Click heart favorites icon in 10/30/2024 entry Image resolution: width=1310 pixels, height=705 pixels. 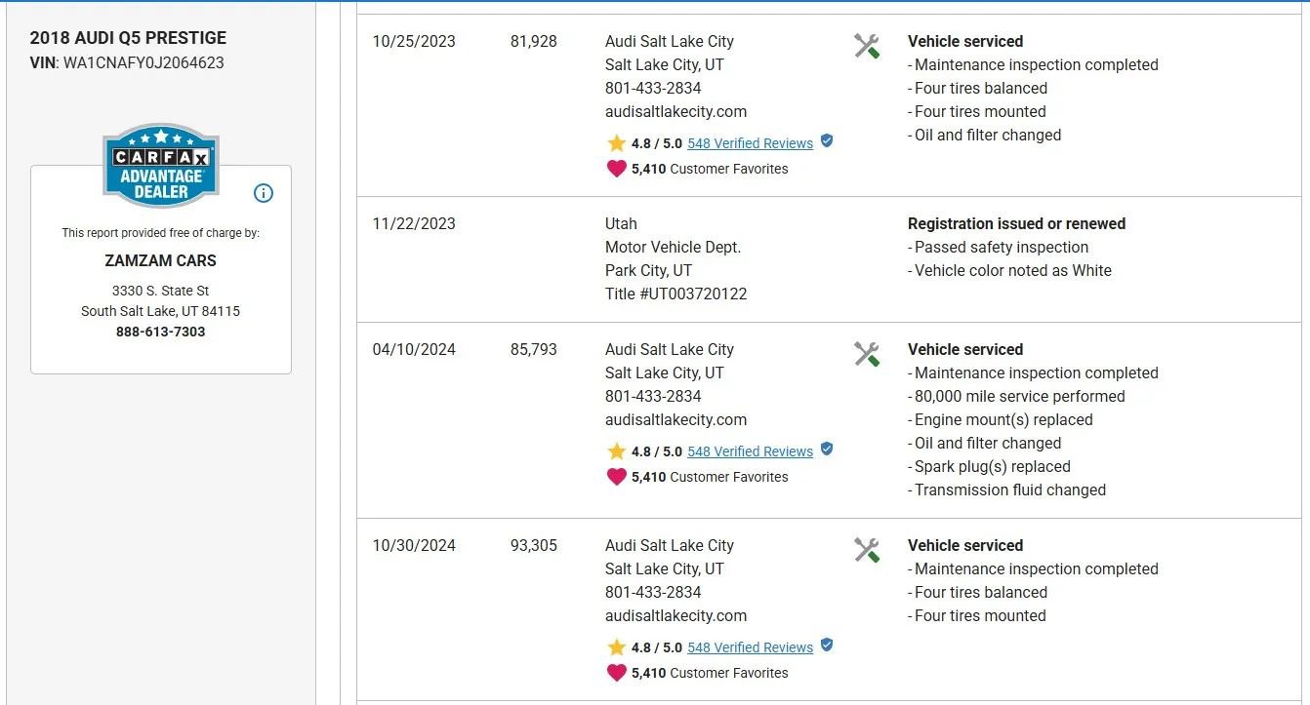616,673
